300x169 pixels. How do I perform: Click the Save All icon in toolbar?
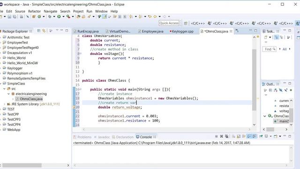(15, 17)
